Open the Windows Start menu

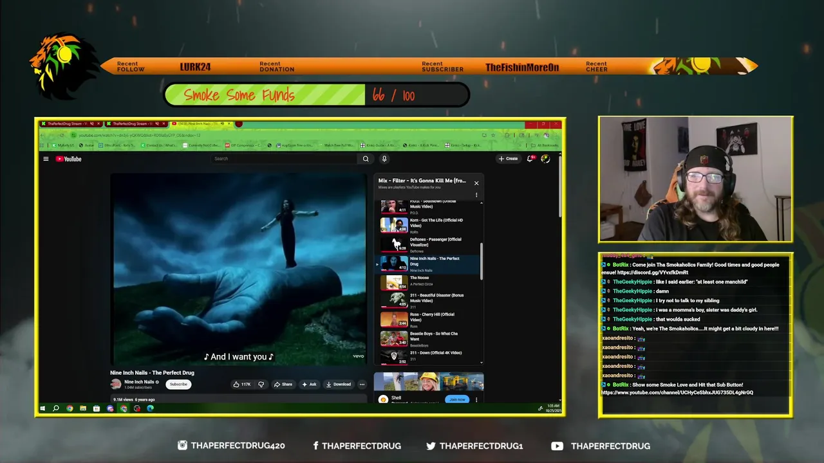click(43, 408)
